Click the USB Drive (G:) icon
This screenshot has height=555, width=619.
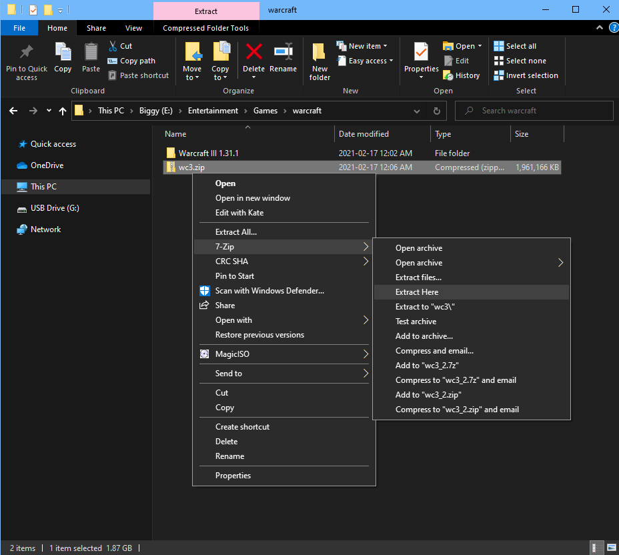coord(22,209)
